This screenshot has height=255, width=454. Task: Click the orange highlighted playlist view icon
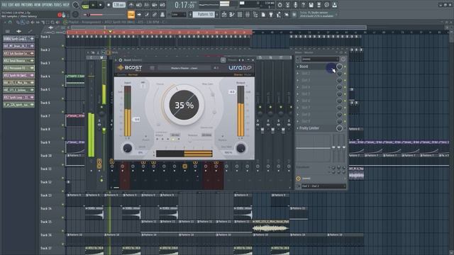[131, 14]
